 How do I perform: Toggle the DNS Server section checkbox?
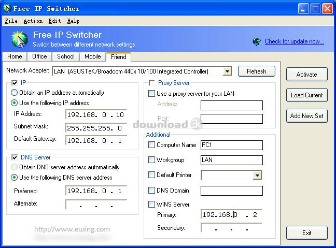coord(15,157)
